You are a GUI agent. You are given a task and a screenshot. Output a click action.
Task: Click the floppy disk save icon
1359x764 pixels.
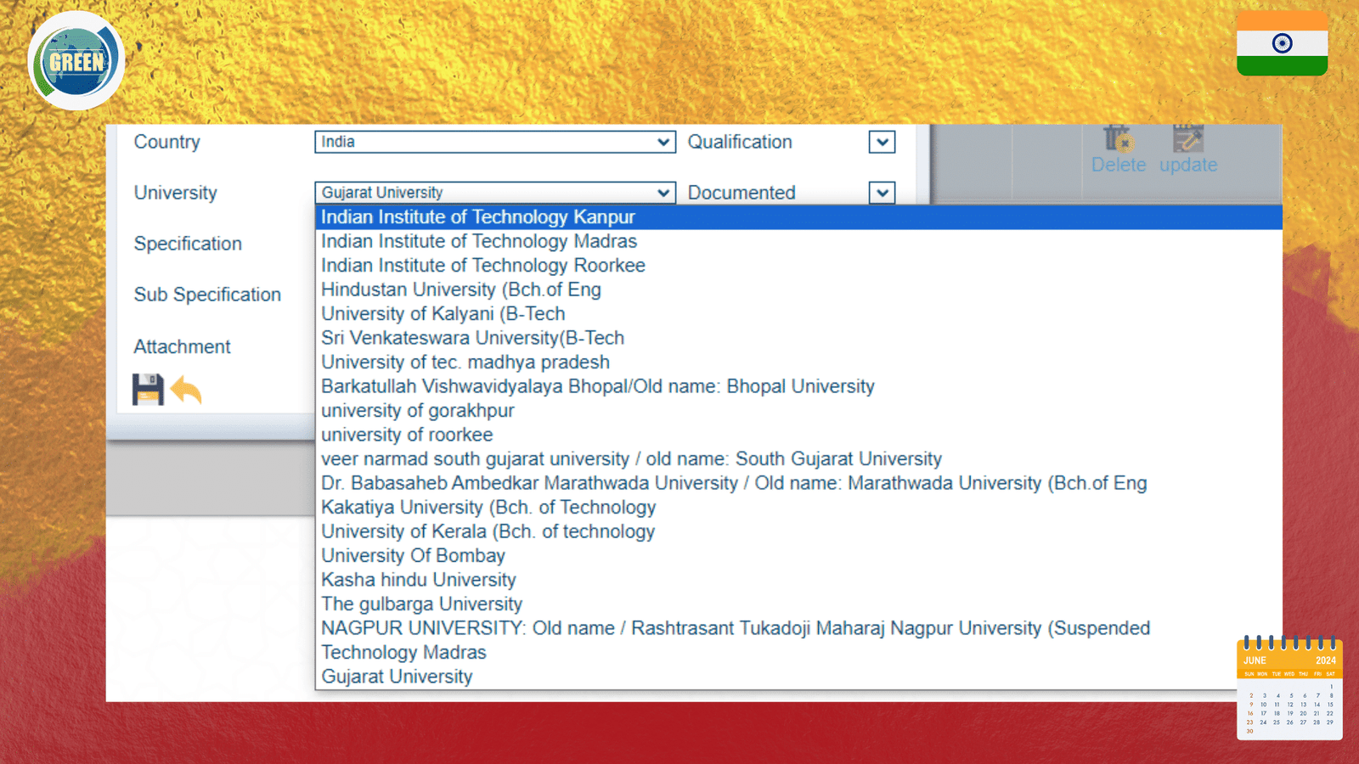click(148, 390)
